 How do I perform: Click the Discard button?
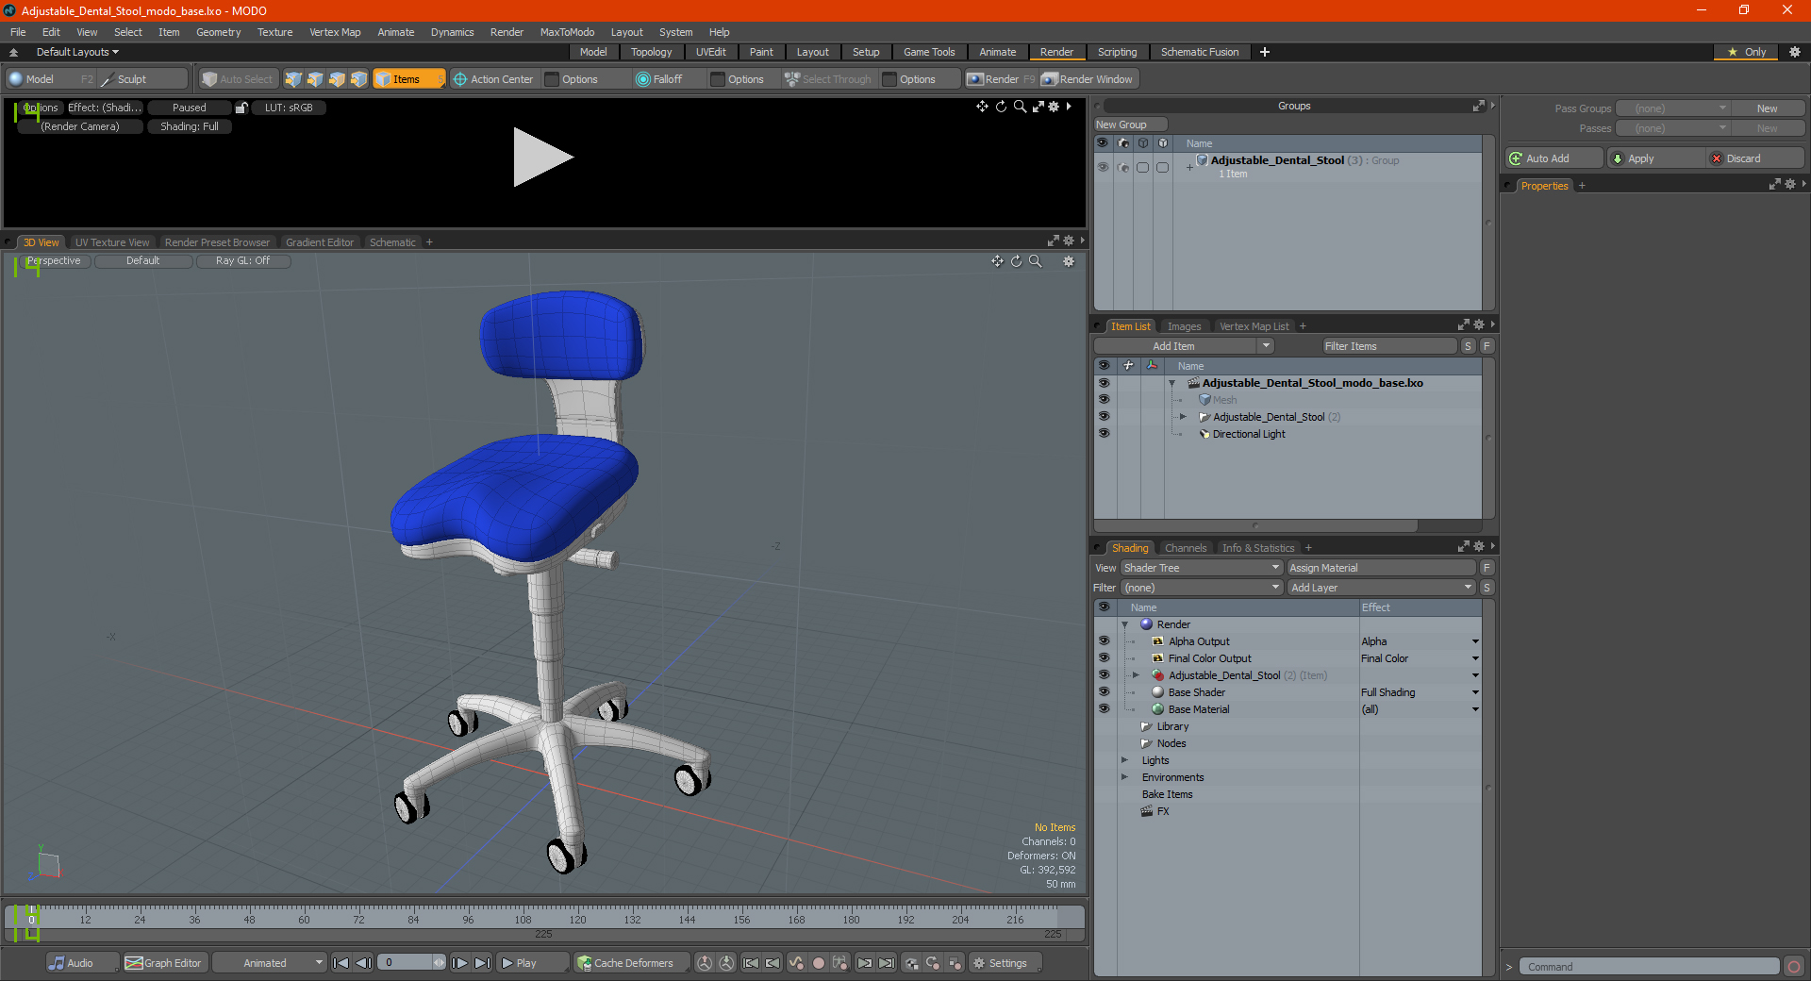1756,158
